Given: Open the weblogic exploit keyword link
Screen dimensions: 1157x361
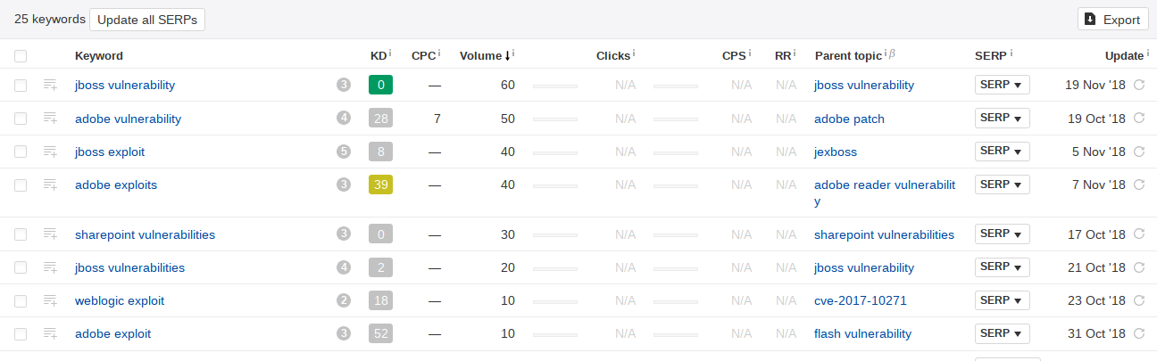Looking at the screenshot, I should pos(120,300).
